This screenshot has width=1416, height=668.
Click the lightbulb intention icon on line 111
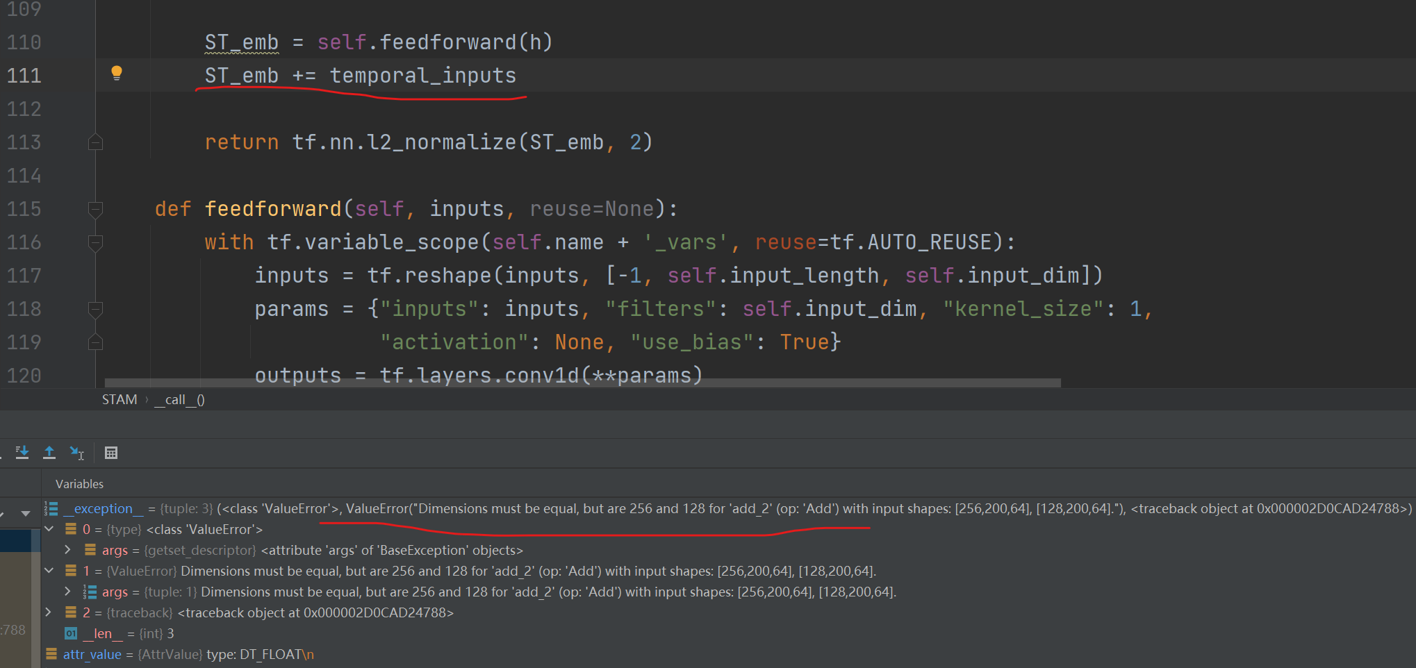[x=117, y=73]
